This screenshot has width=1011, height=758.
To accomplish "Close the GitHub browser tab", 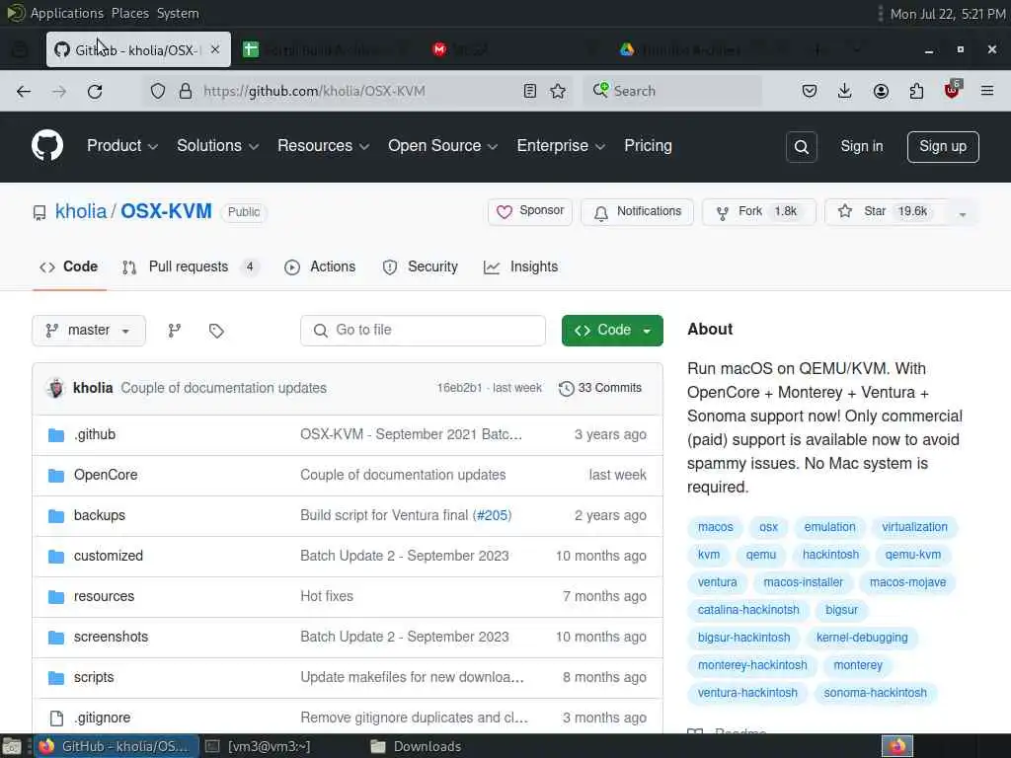I will pos(215,49).
